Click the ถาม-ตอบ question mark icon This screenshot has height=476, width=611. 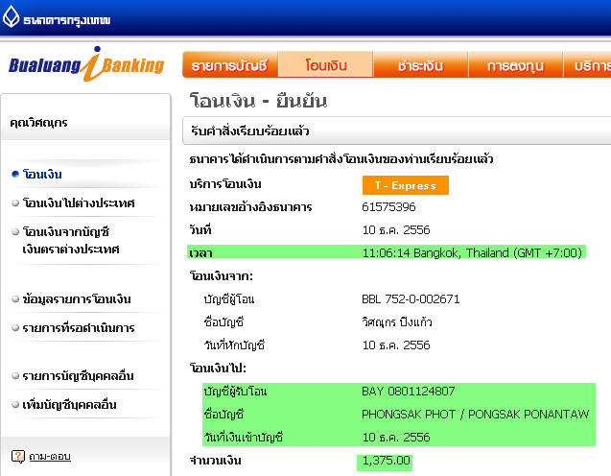18,456
